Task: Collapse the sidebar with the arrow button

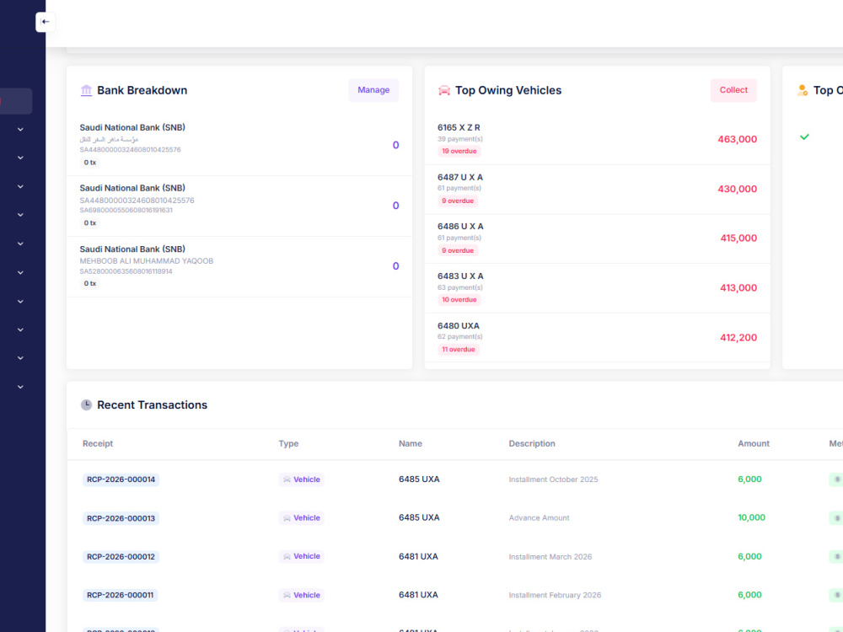Action: (46, 22)
